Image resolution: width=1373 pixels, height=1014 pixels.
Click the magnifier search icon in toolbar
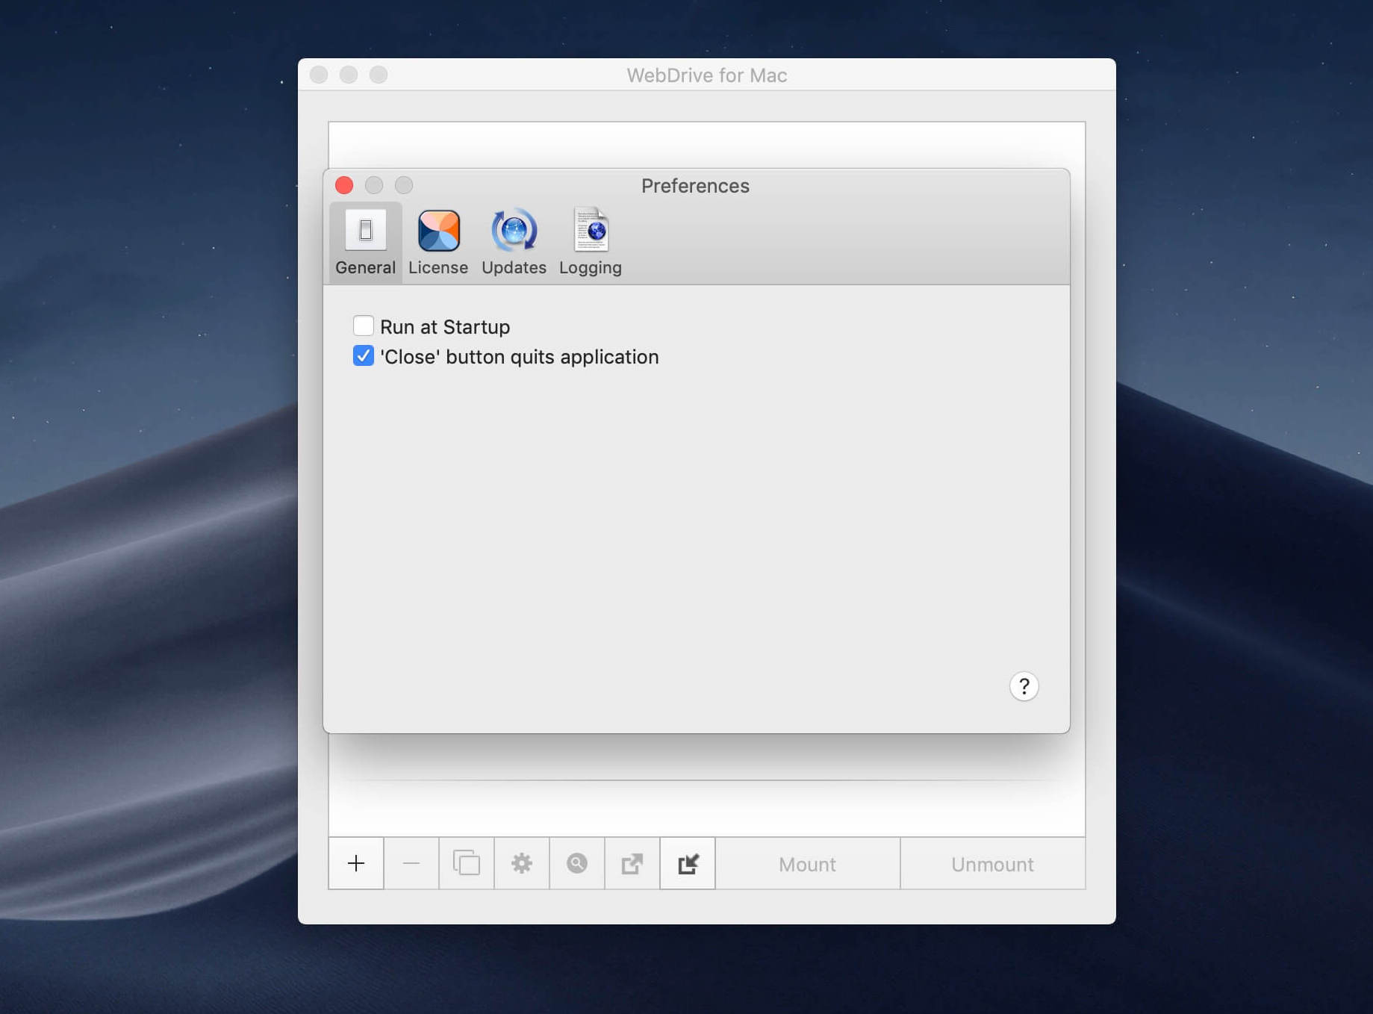[577, 863]
